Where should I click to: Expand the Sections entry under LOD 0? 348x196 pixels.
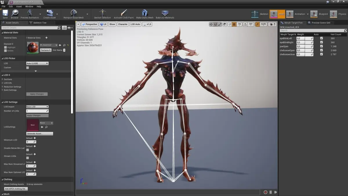coord(2,79)
